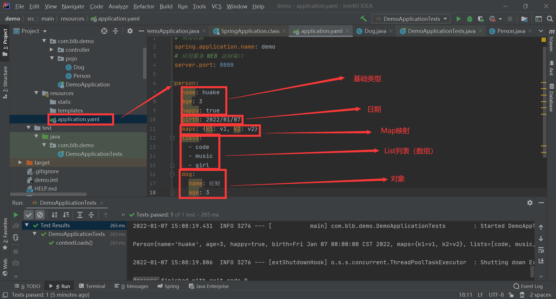Click the scroll-to-end icon beside console
The height and width of the screenshot is (299, 556).
[541, 261]
